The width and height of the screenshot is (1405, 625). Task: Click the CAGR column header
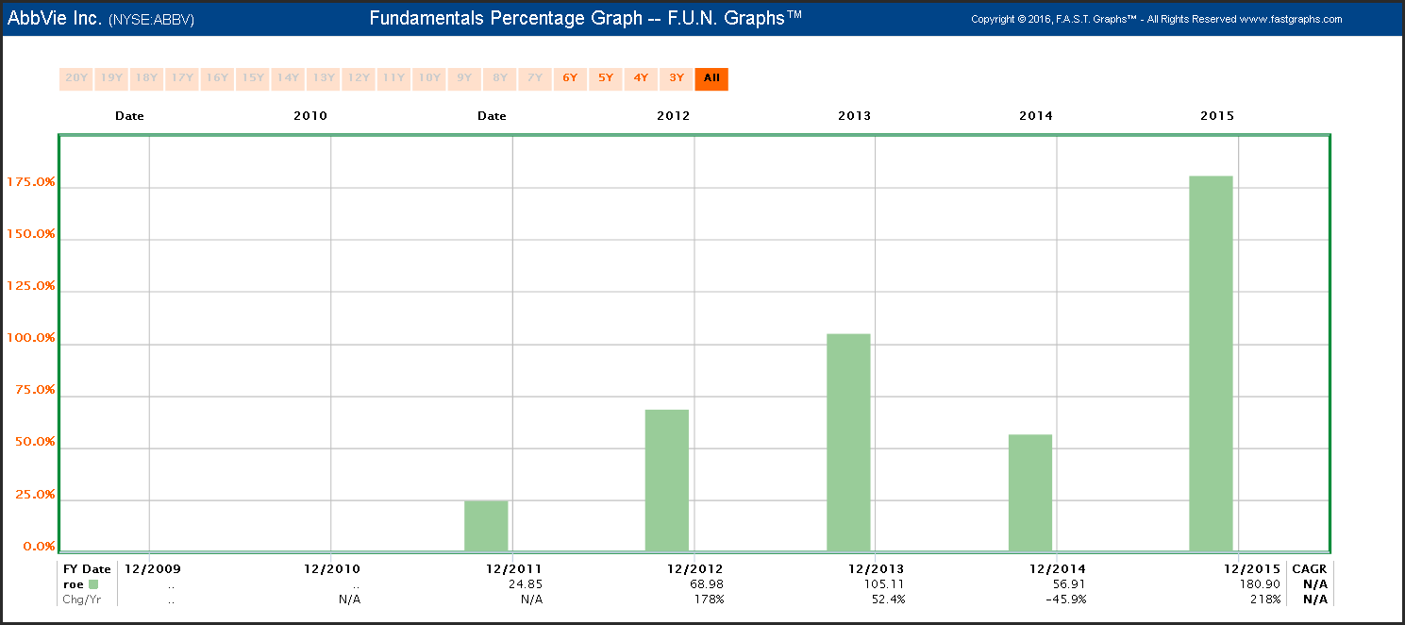point(1310,569)
